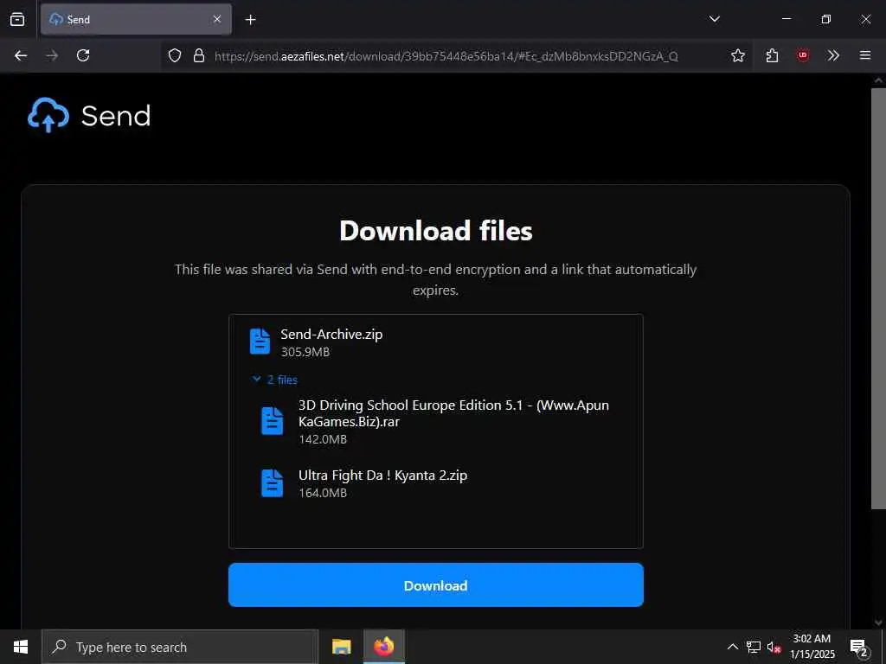Show site security padlock info
The image size is (886, 664).
(x=198, y=55)
